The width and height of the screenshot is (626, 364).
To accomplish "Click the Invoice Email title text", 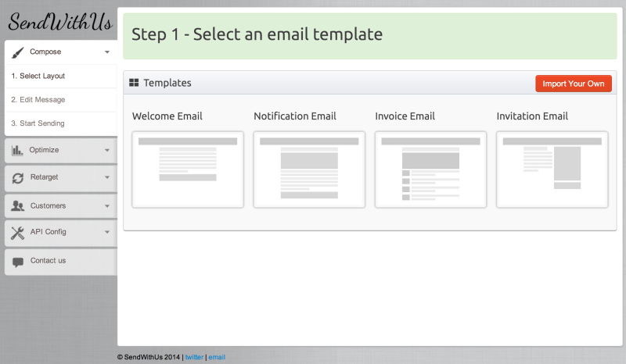I will point(405,116).
